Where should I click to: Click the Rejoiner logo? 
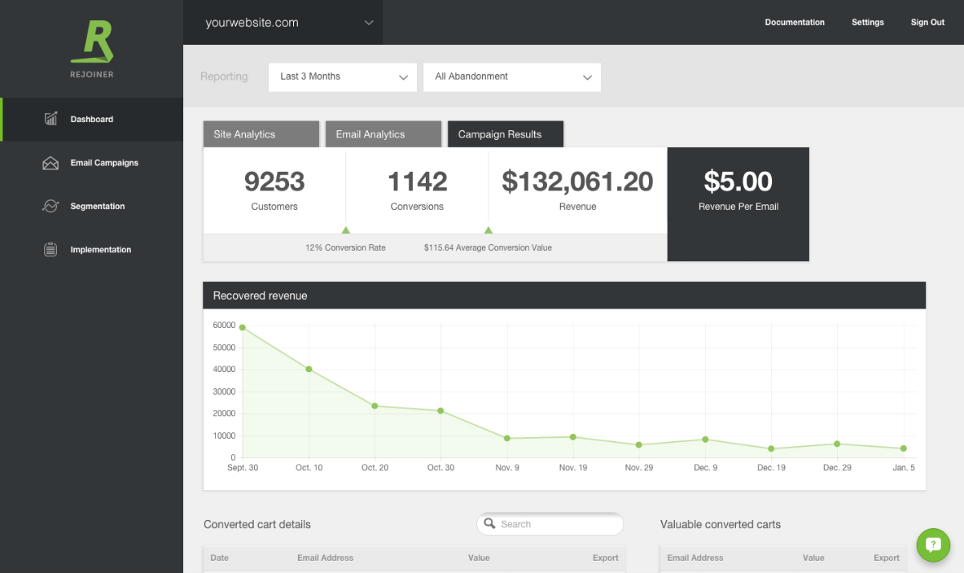click(92, 50)
